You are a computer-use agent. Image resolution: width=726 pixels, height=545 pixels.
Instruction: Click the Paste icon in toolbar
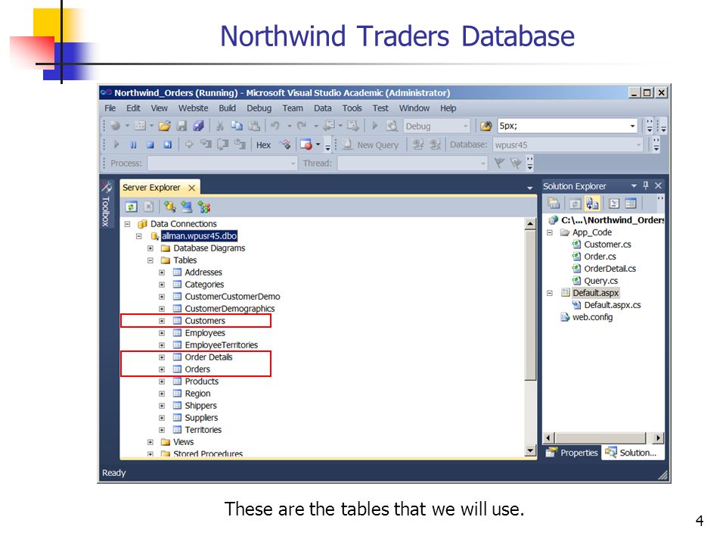click(x=254, y=126)
